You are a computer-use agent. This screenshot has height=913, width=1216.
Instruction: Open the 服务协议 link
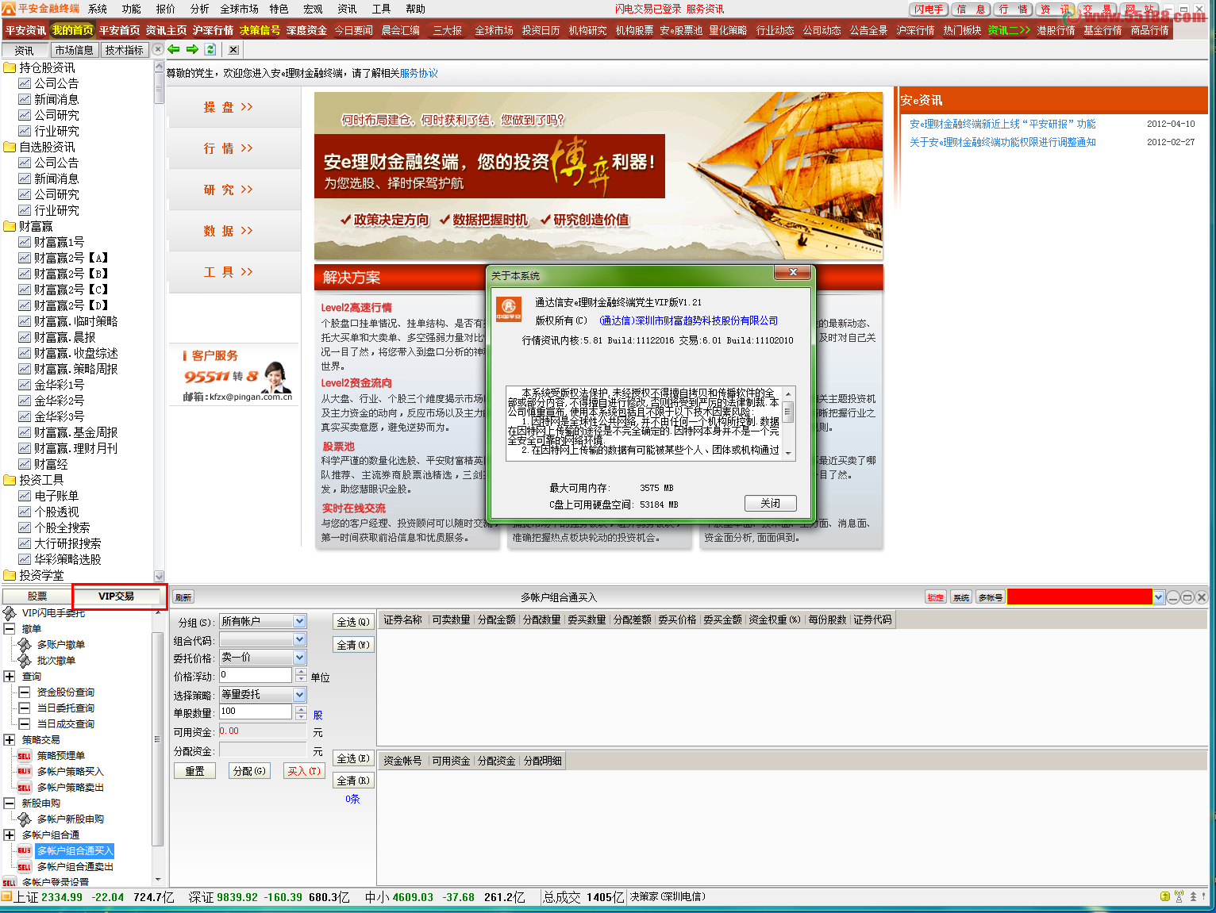(419, 73)
